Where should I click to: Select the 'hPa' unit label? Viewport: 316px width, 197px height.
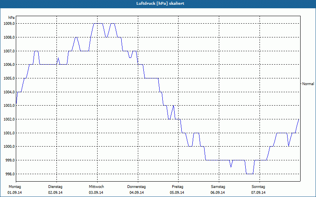click(x=11, y=18)
